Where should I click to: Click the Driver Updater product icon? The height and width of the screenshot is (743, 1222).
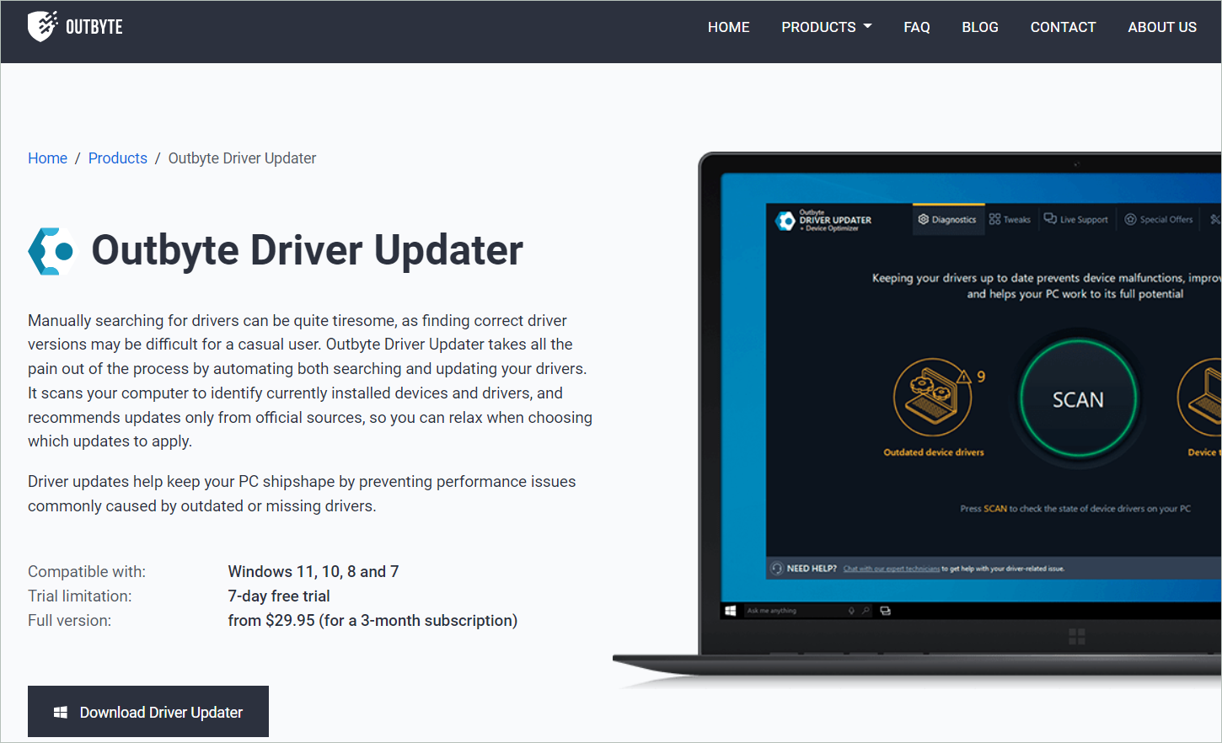point(51,251)
